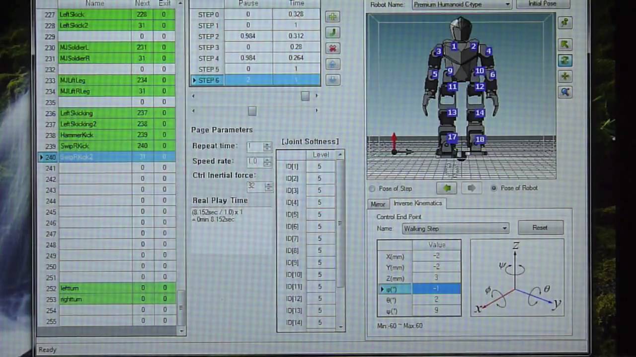Click the Z(mm) value cell
The width and height of the screenshot is (636, 357).
click(x=436, y=278)
